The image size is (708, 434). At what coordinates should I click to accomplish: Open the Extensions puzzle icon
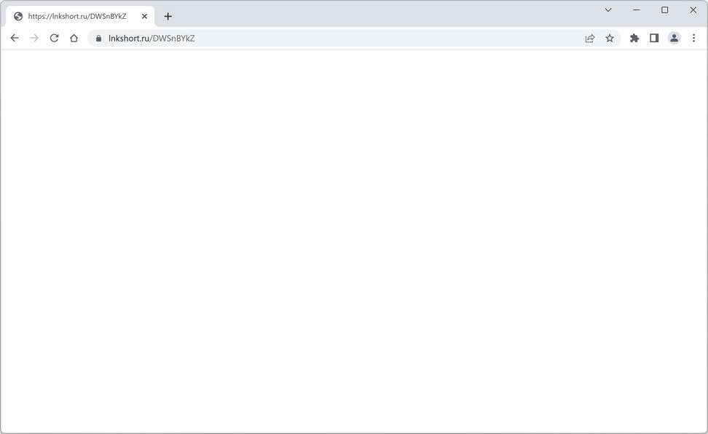[x=634, y=39]
